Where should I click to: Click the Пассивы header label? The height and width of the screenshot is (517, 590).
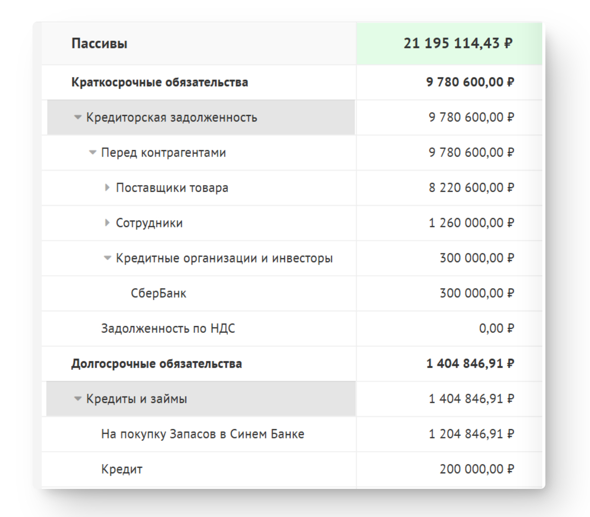click(99, 44)
